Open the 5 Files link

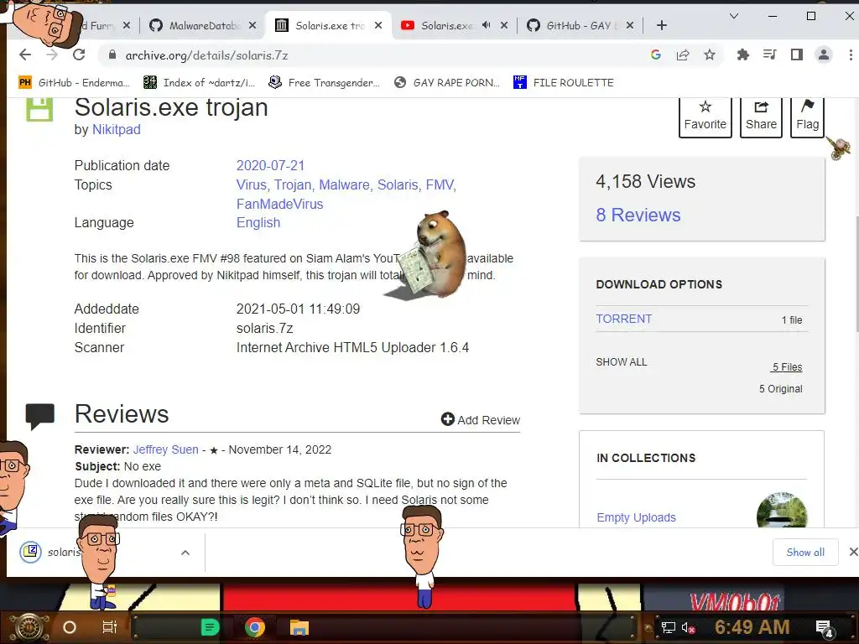[787, 367]
